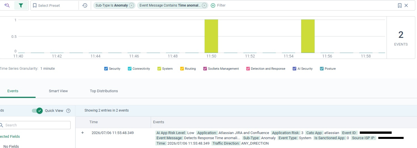Click the Cato App field label

[x=314, y=133]
